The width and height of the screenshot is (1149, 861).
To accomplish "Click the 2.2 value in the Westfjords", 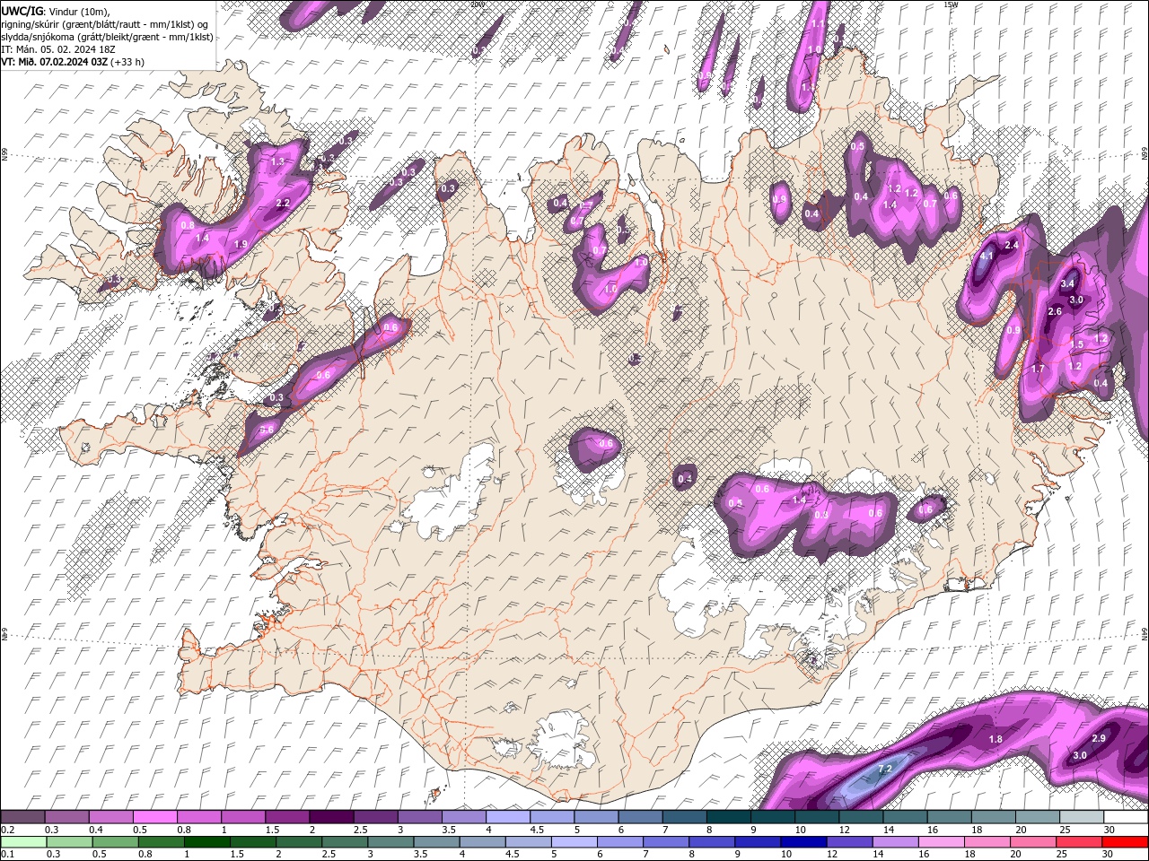I will [283, 203].
